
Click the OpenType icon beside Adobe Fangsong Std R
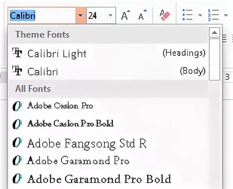(x=17, y=142)
